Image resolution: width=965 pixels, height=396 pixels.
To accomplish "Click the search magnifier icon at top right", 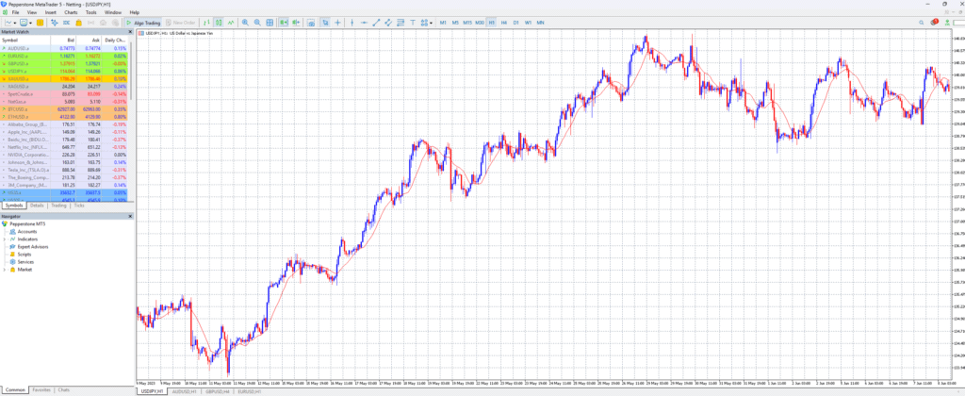I will [x=922, y=23].
